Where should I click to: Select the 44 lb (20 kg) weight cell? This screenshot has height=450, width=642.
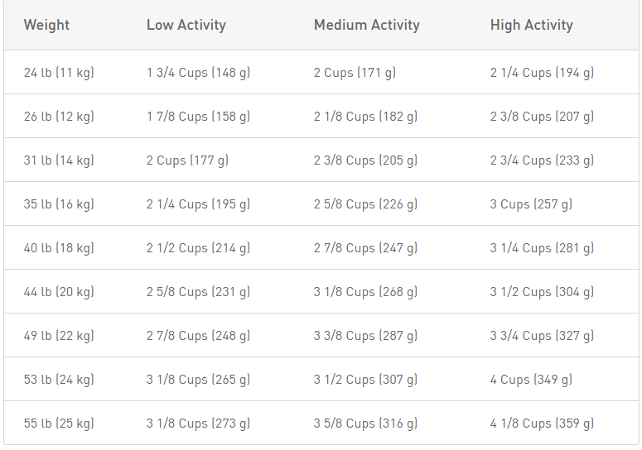click(59, 291)
